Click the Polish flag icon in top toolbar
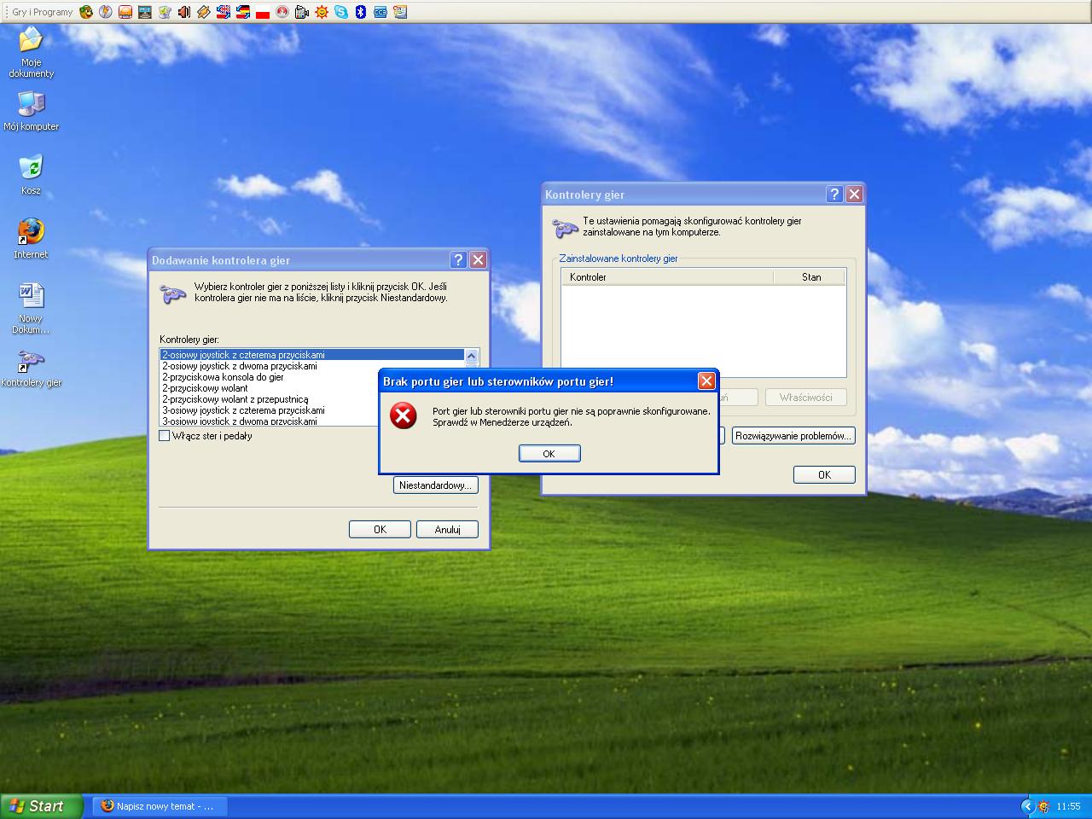 [263, 12]
